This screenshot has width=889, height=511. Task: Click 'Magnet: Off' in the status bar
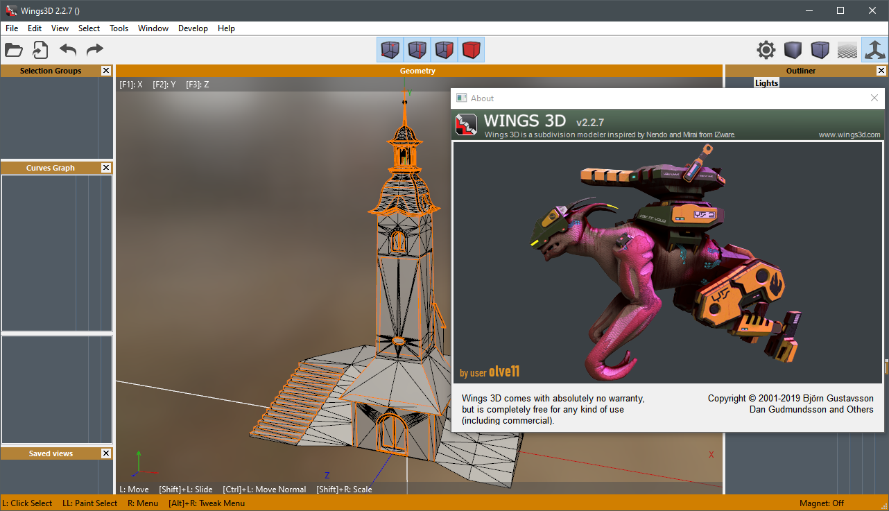click(x=822, y=503)
